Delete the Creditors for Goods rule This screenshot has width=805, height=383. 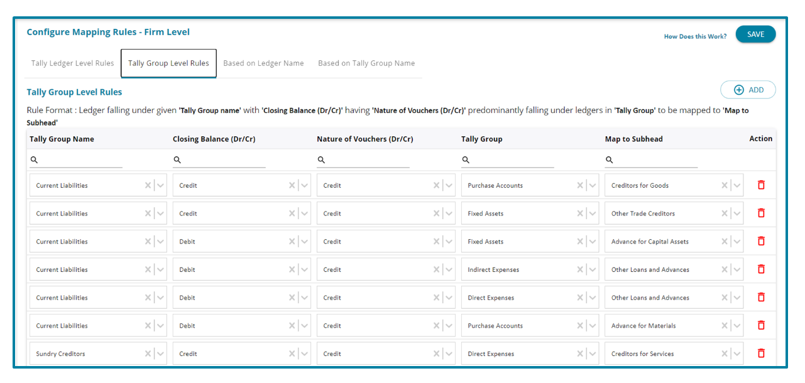(x=761, y=185)
